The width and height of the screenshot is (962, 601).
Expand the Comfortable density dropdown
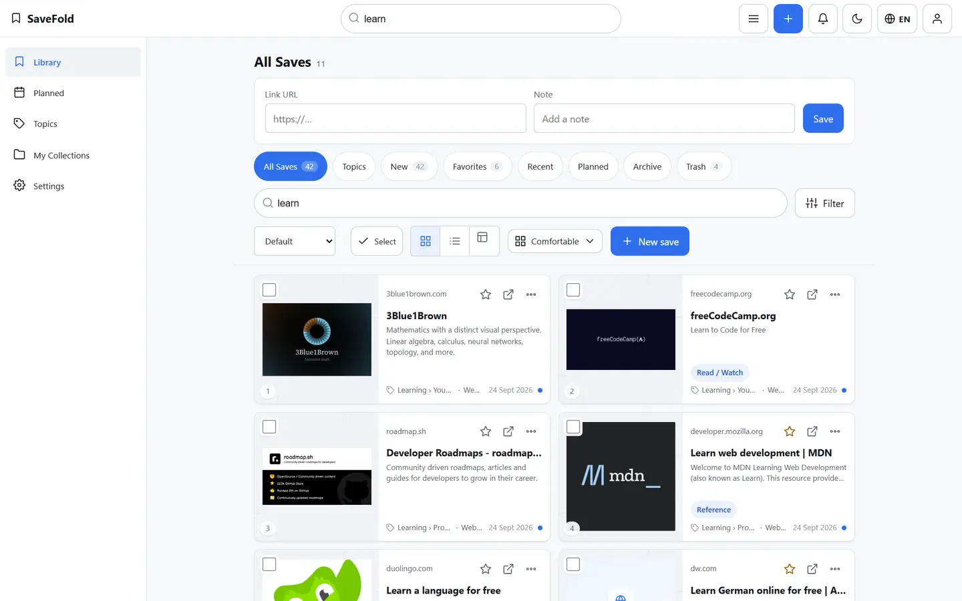(x=555, y=241)
